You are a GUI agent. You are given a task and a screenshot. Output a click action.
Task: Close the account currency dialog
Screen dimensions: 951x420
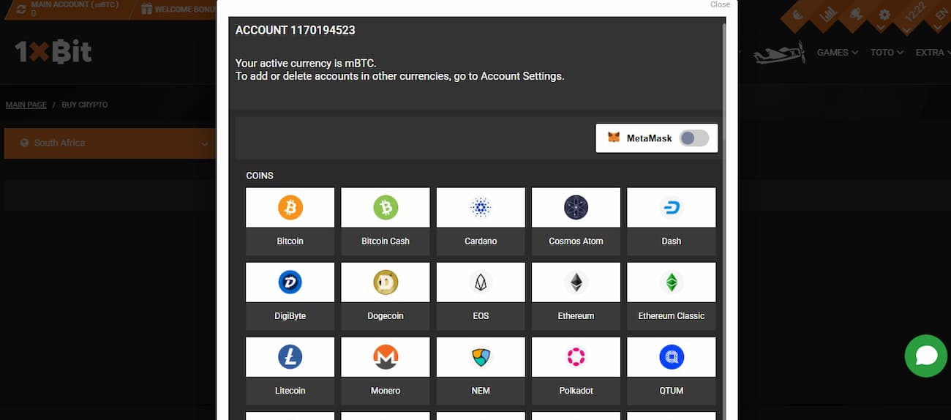[x=720, y=4]
